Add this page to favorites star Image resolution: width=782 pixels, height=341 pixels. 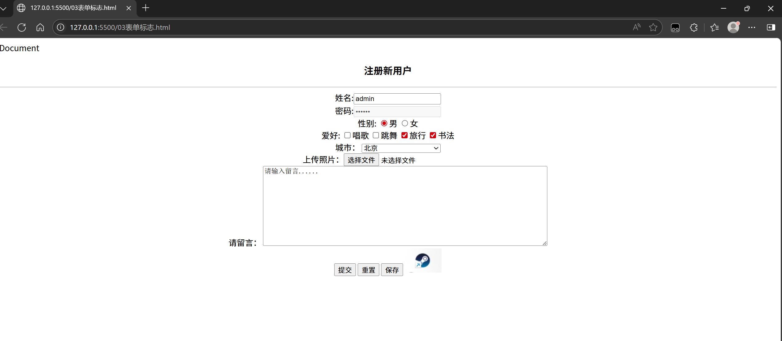[653, 27]
